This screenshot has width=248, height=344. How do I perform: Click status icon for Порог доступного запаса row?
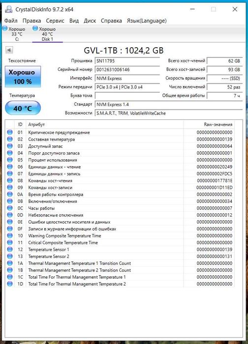10,153
